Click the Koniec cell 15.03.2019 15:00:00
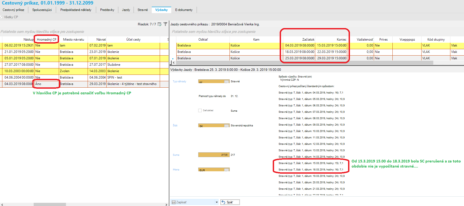Image resolution: width=464 pixels, height=206 pixels. [x=332, y=45]
